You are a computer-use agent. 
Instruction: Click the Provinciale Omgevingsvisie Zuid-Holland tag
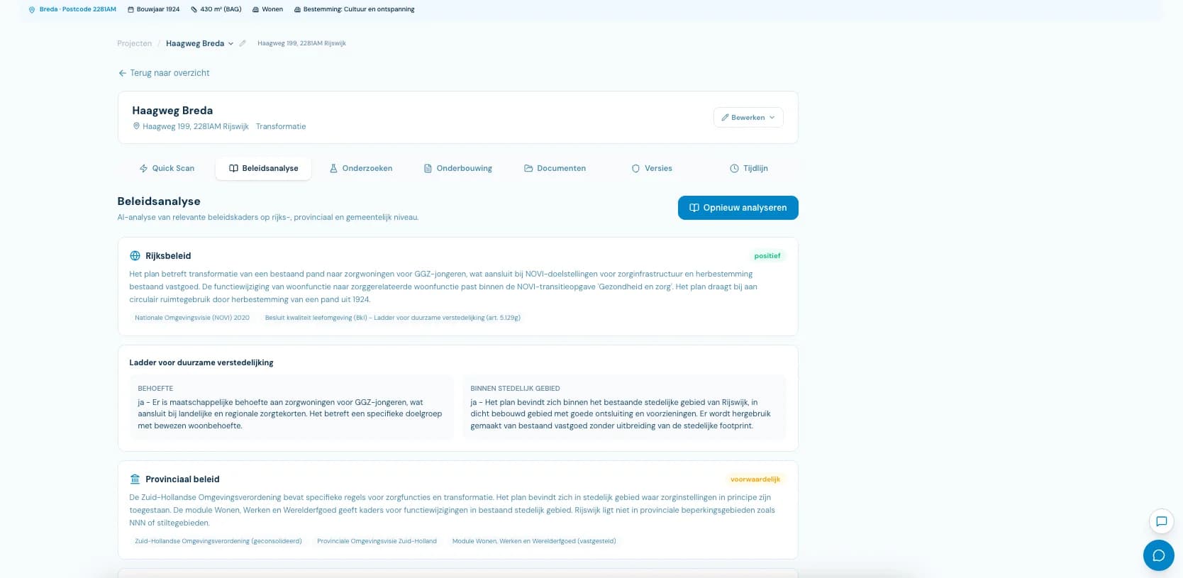click(377, 541)
